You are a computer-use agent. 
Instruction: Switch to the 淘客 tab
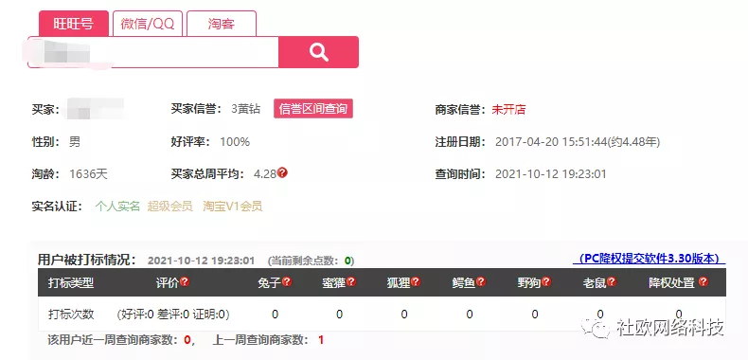click(222, 24)
